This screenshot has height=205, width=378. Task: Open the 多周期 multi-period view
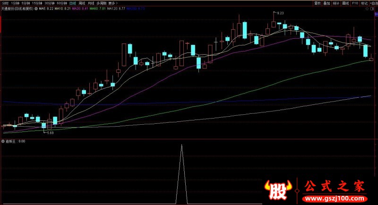coord(101,3)
